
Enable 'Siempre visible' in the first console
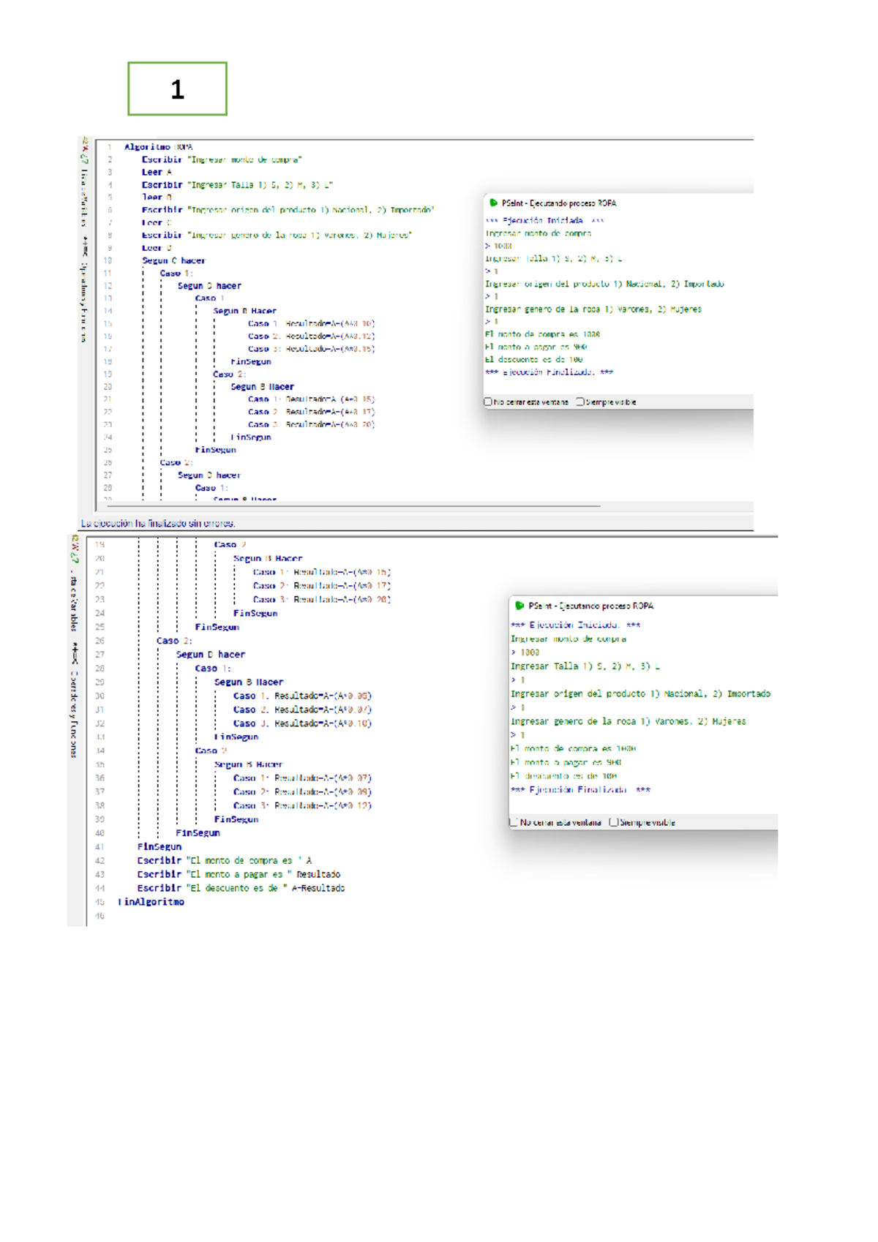(x=580, y=402)
